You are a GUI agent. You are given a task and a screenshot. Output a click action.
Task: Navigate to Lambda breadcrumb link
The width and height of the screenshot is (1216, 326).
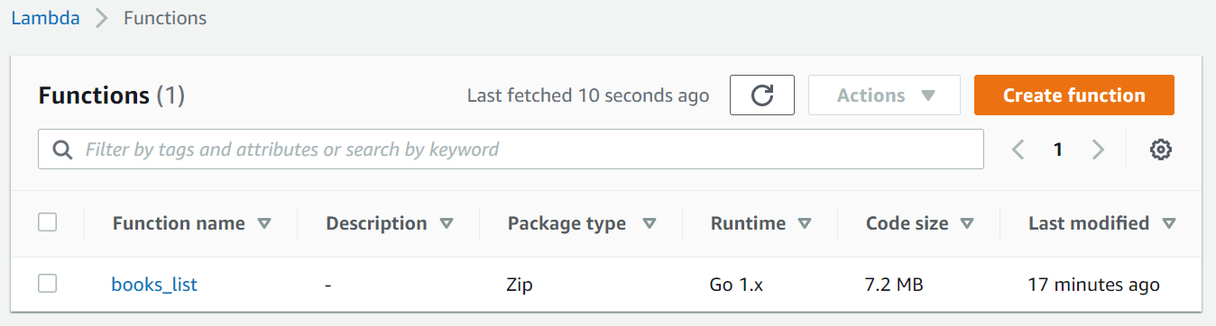coord(45,18)
